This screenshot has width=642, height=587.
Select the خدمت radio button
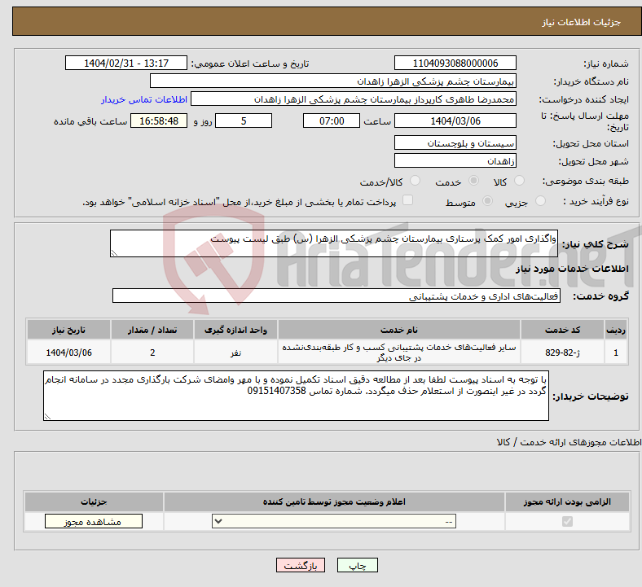(473, 181)
